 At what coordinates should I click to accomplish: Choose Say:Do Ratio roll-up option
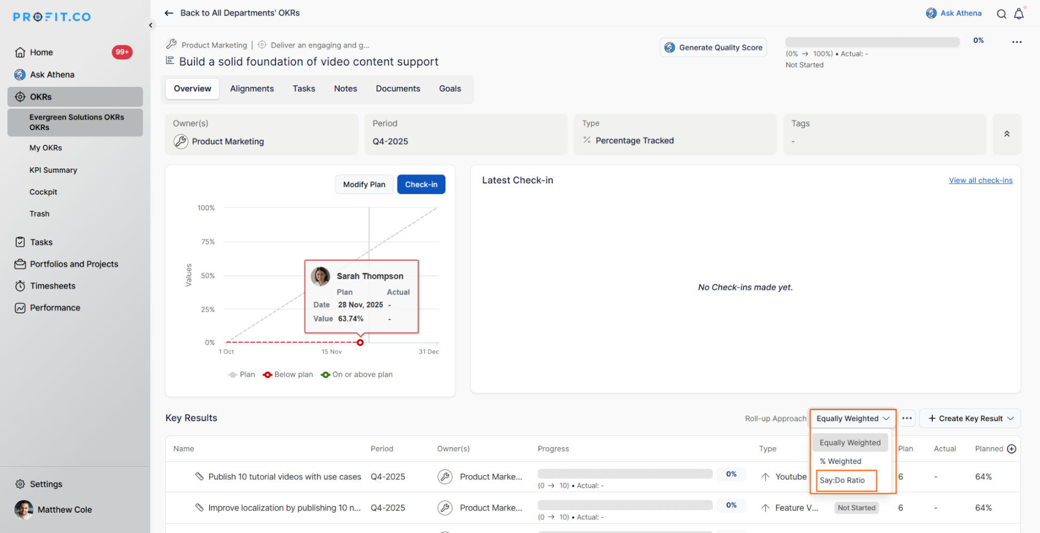coord(842,480)
